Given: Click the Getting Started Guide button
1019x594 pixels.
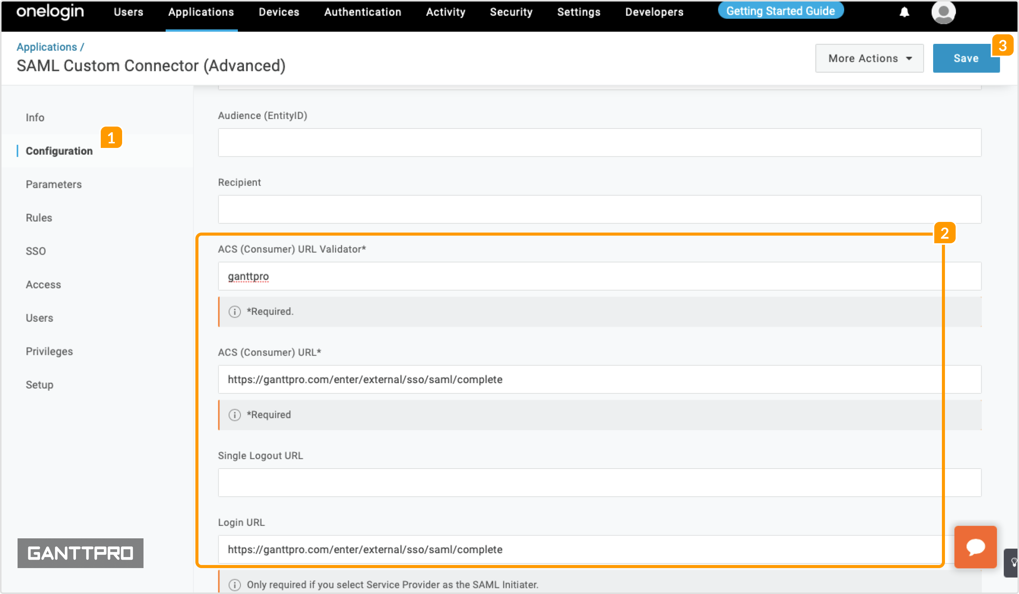Looking at the screenshot, I should point(780,11).
